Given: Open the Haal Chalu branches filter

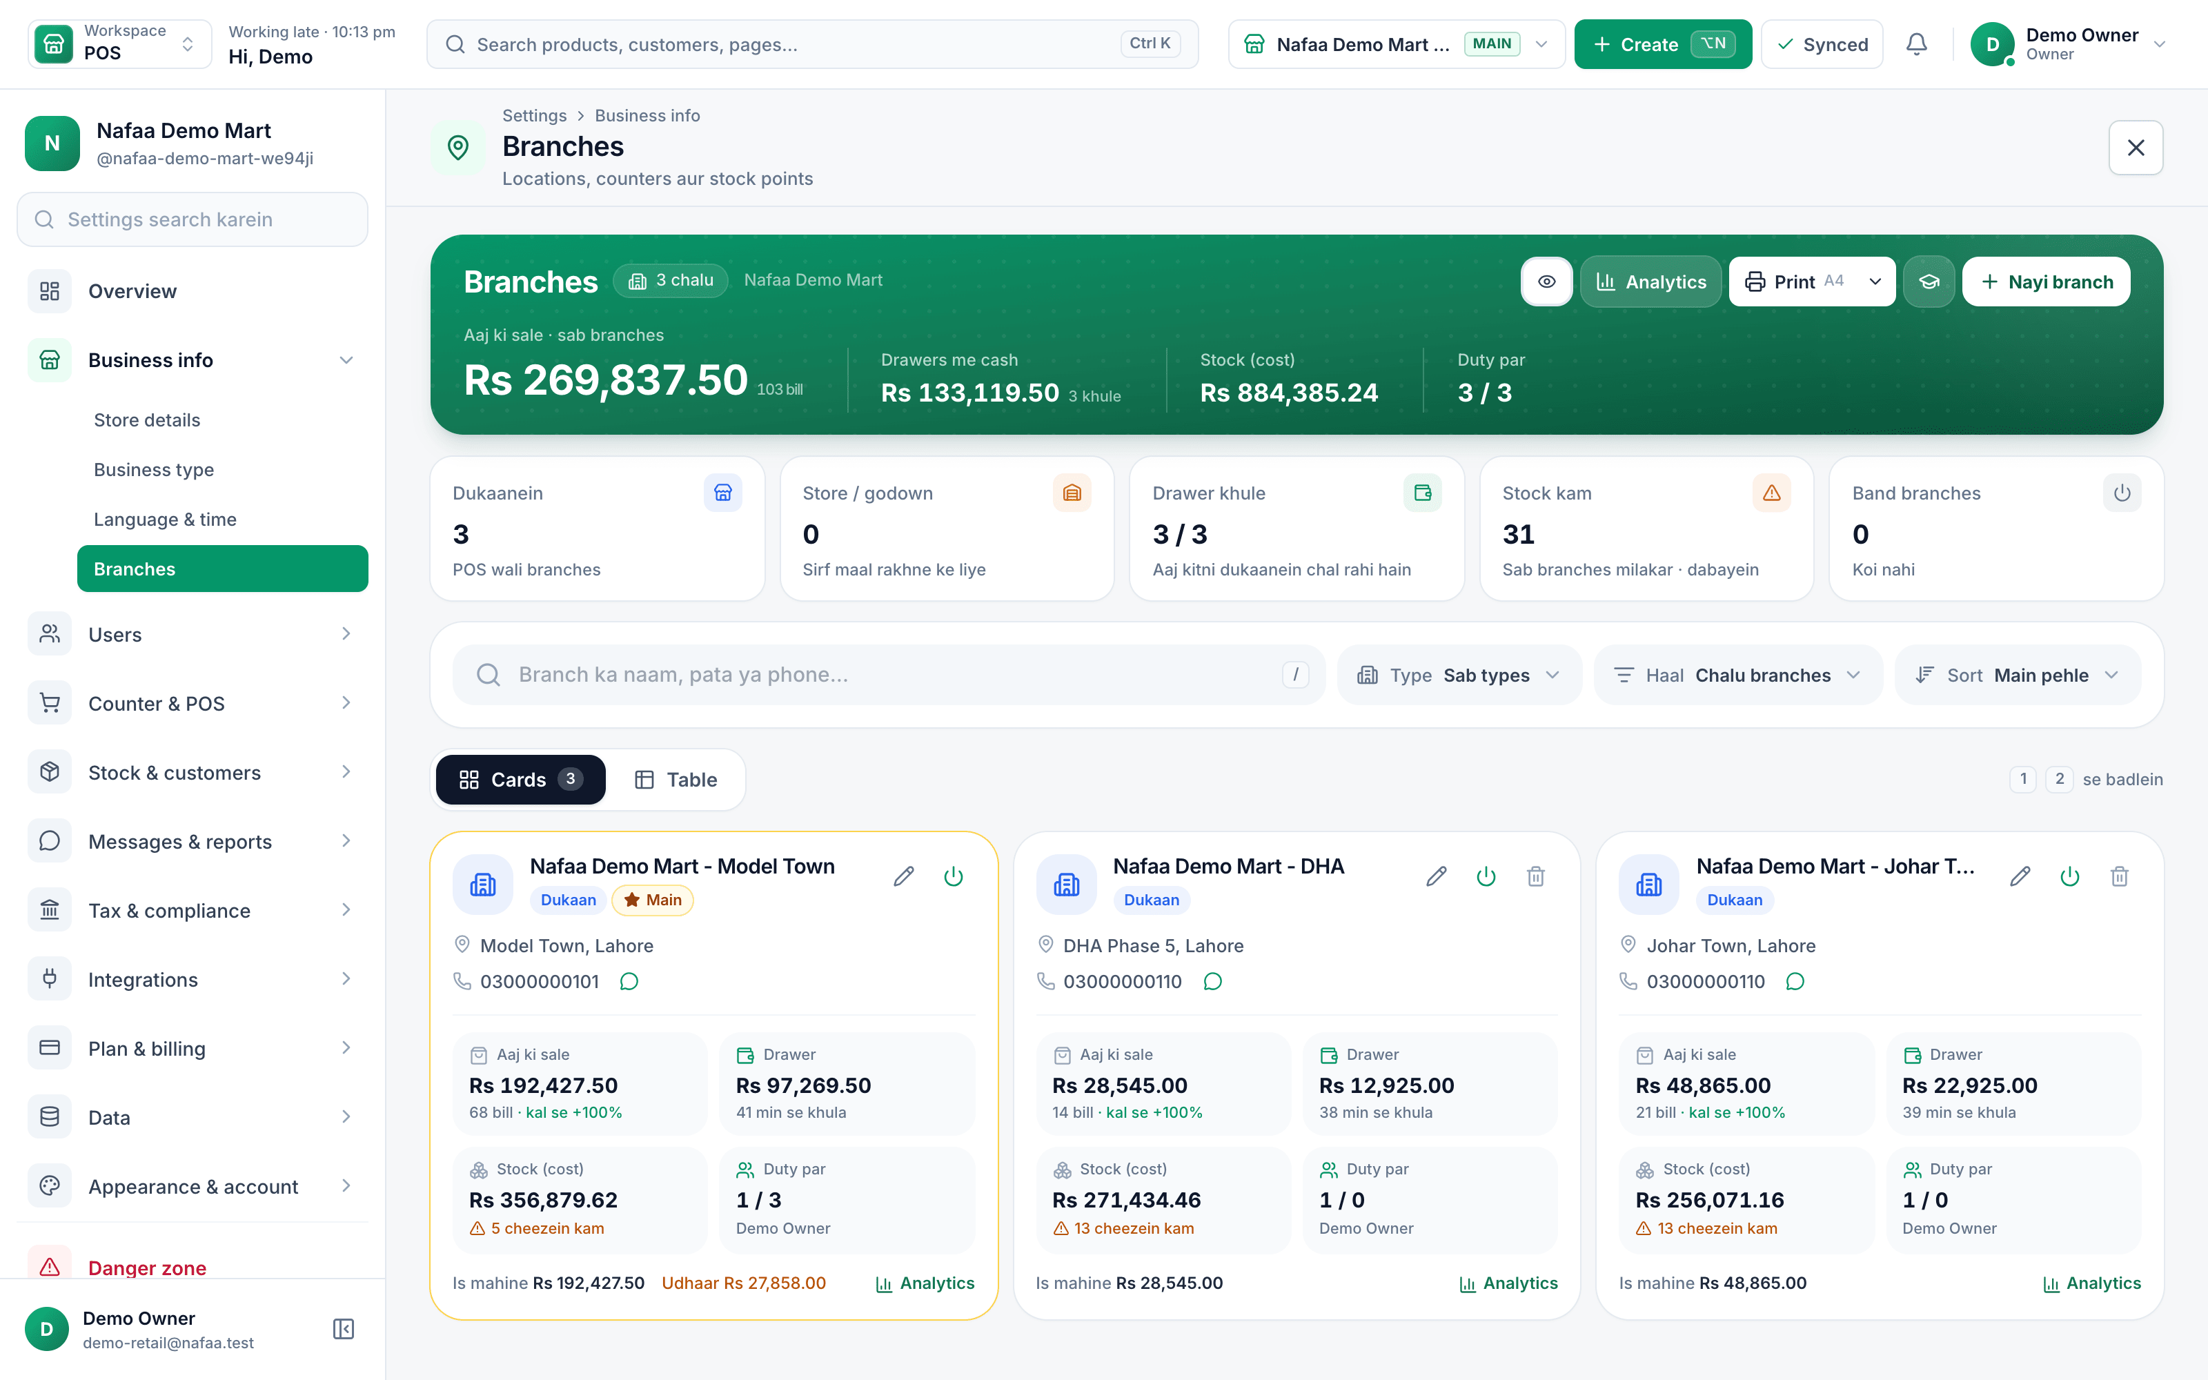Looking at the screenshot, I should tap(1737, 676).
